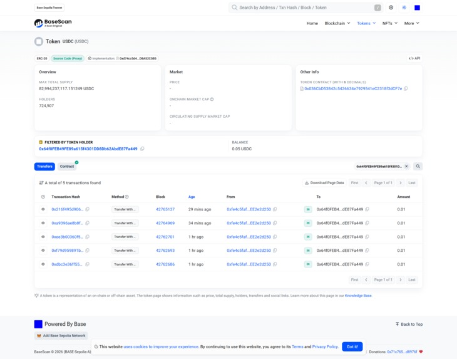The height and width of the screenshot is (359, 457).
Task: Click bottom pagination Last button
Action: 412,279
